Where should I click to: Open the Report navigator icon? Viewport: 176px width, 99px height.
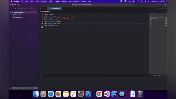[32, 9]
